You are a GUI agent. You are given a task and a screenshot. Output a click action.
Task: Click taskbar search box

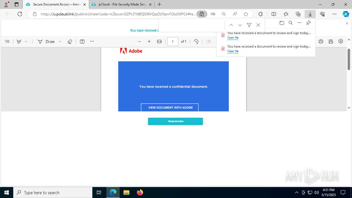[53, 193]
